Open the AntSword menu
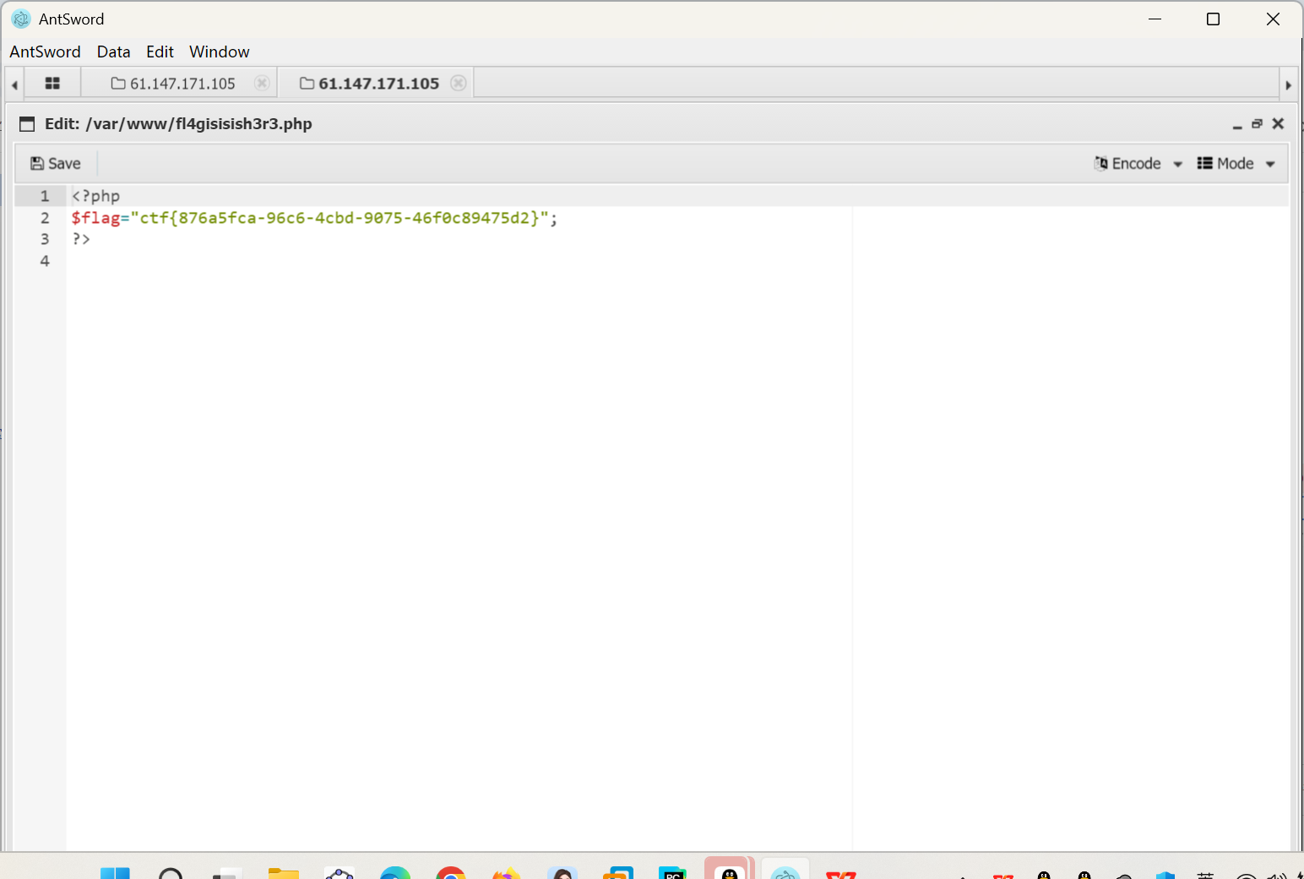This screenshot has width=1304, height=879. [x=45, y=52]
